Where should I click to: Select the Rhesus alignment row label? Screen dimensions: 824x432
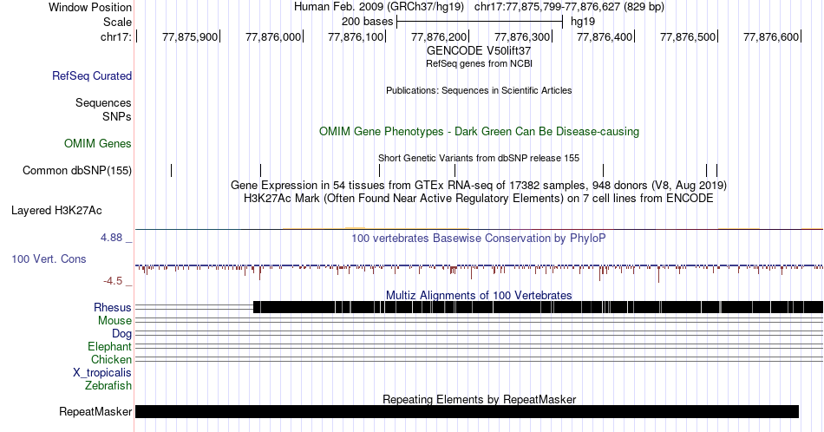tap(113, 307)
